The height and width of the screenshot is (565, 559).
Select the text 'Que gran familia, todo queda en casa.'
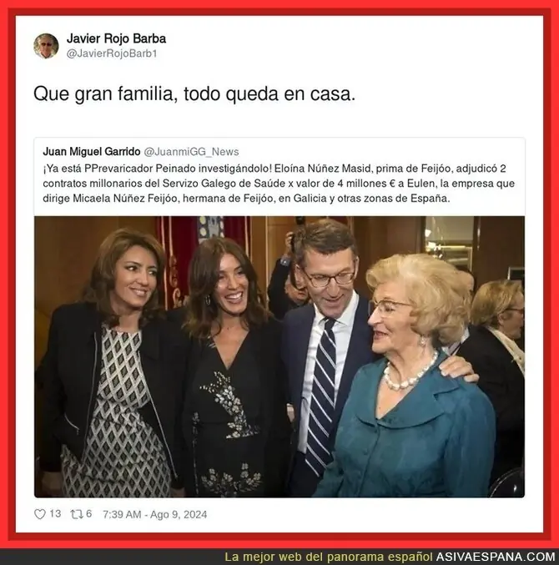tap(194, 93)
